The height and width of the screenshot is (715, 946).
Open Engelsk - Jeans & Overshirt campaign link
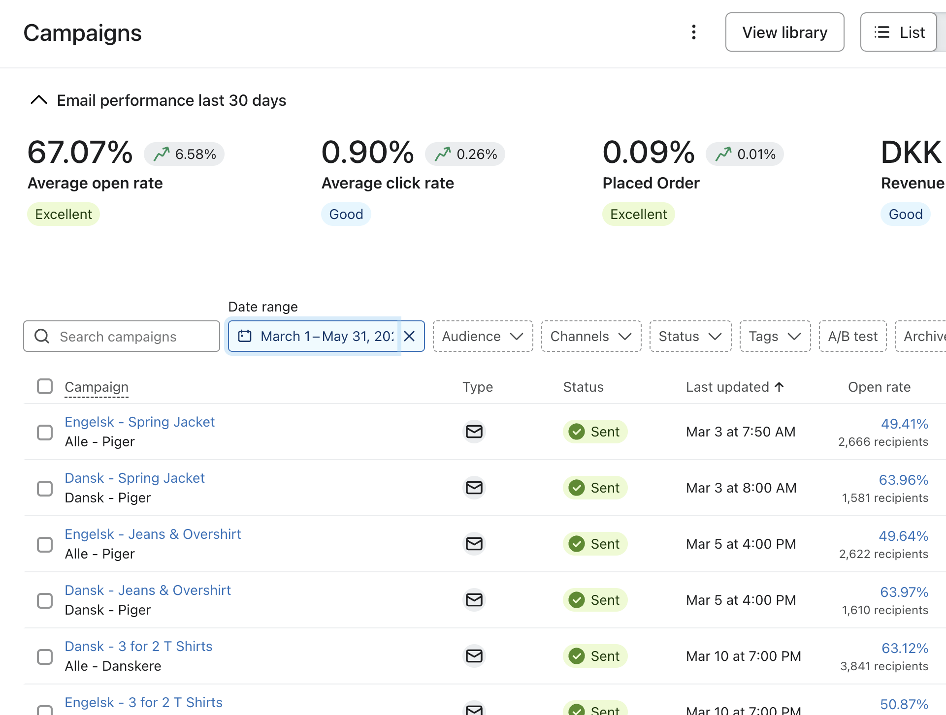pos(153,534)
